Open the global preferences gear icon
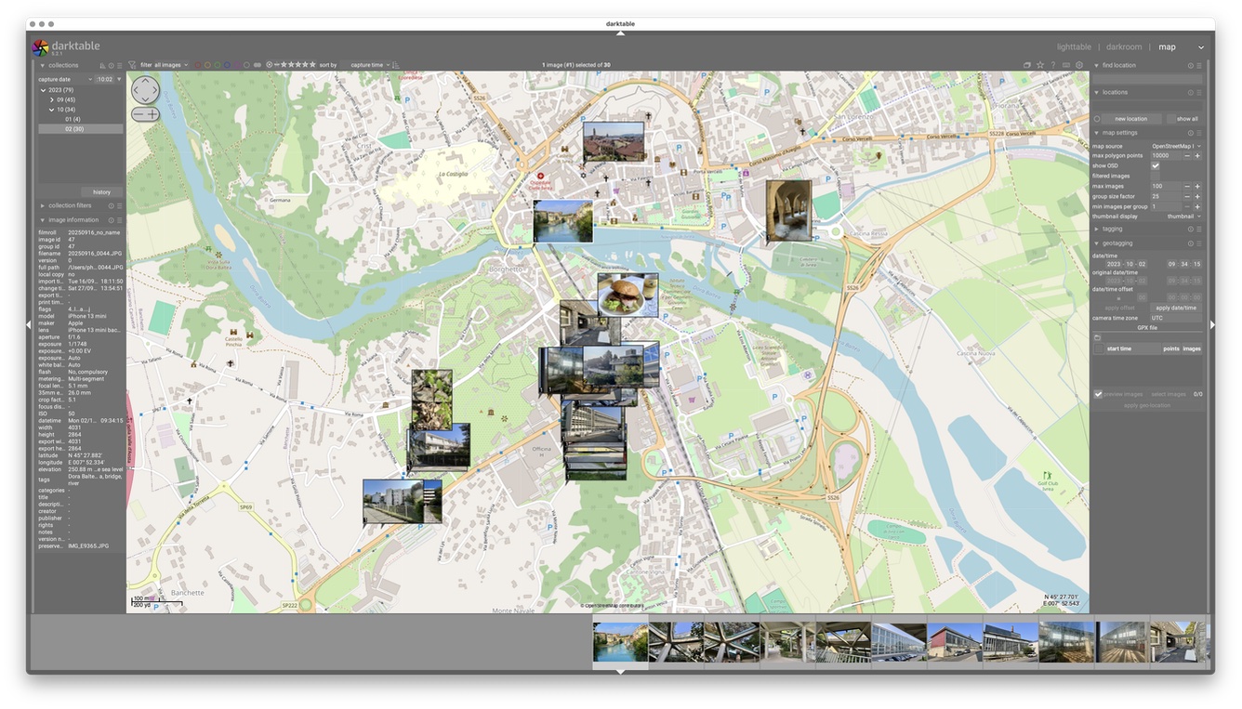 (1079, 65)
